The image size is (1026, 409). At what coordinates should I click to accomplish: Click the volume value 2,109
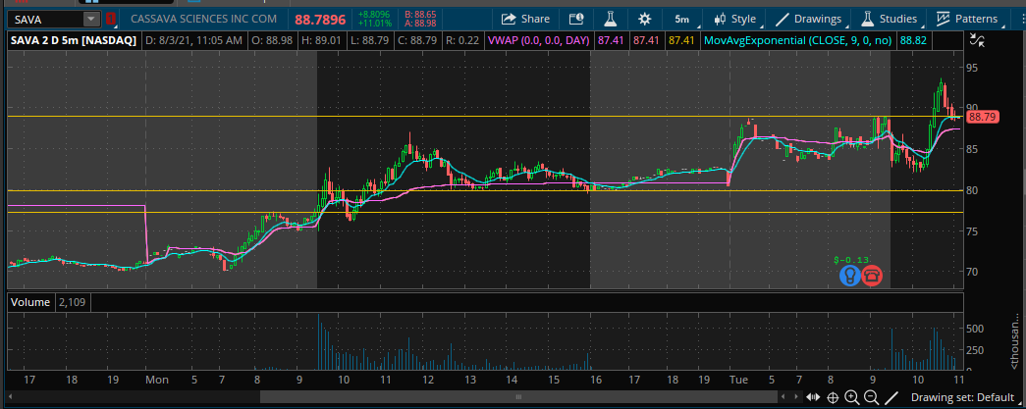(x=74, y=302)
